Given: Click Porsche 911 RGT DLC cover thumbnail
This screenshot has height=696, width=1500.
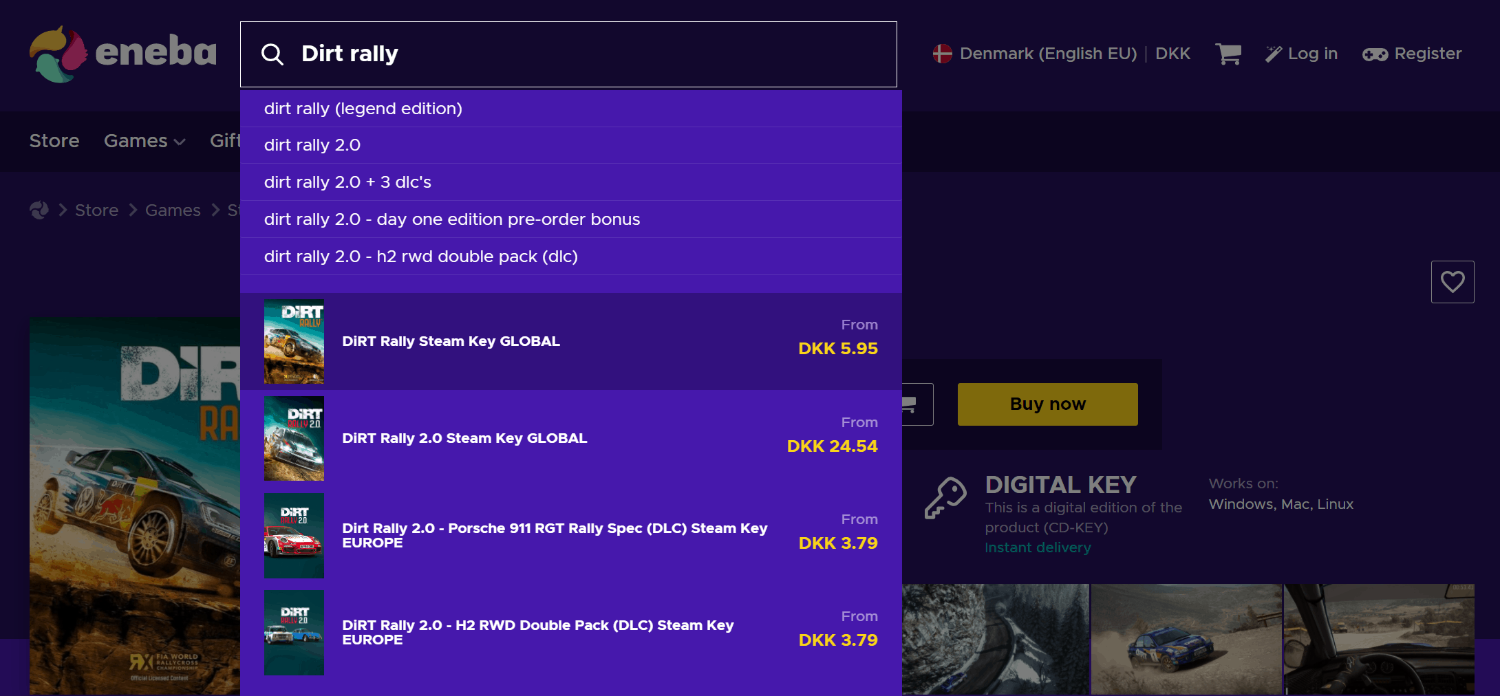Looking at the screenshot, I should 294,536.
